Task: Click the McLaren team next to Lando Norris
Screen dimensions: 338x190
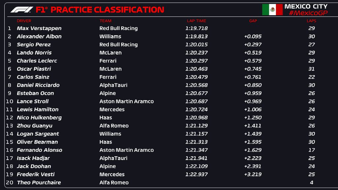Action: (110, 52)
